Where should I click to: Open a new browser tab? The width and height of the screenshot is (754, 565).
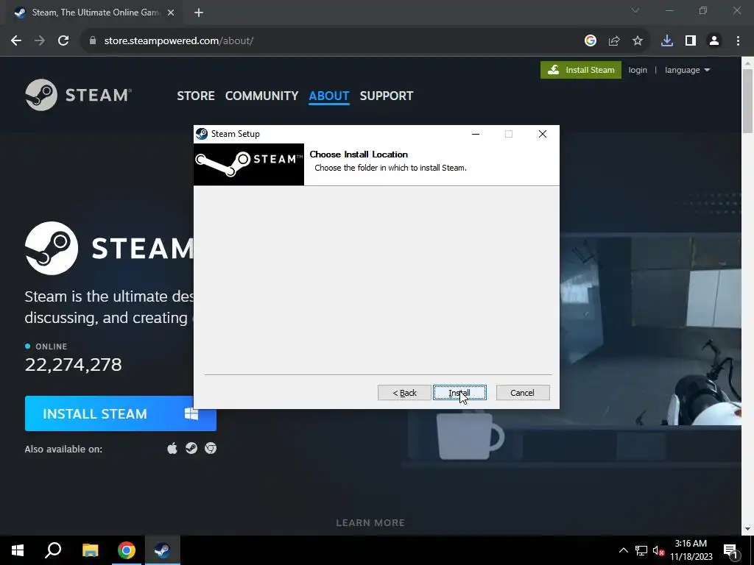click(x=199, y=13)
